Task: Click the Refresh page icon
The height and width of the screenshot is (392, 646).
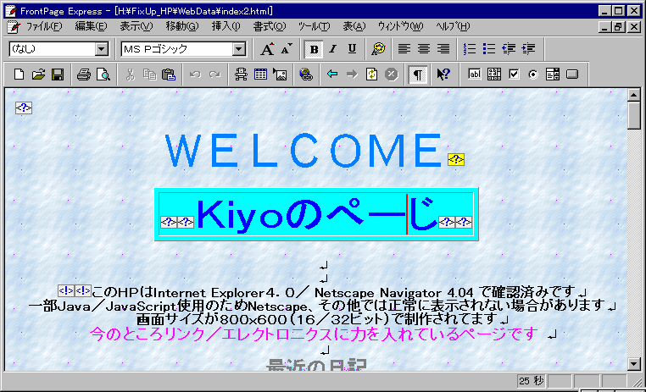Action: pos(371,75)
